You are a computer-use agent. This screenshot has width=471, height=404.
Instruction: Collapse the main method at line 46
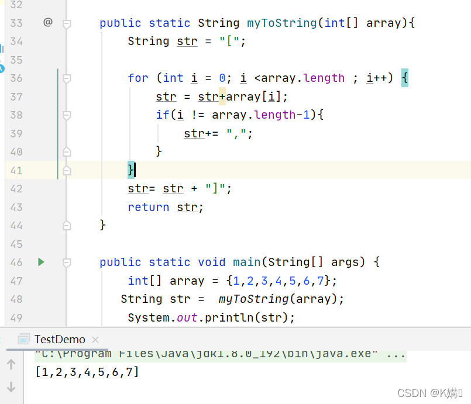tap(67, 263)
